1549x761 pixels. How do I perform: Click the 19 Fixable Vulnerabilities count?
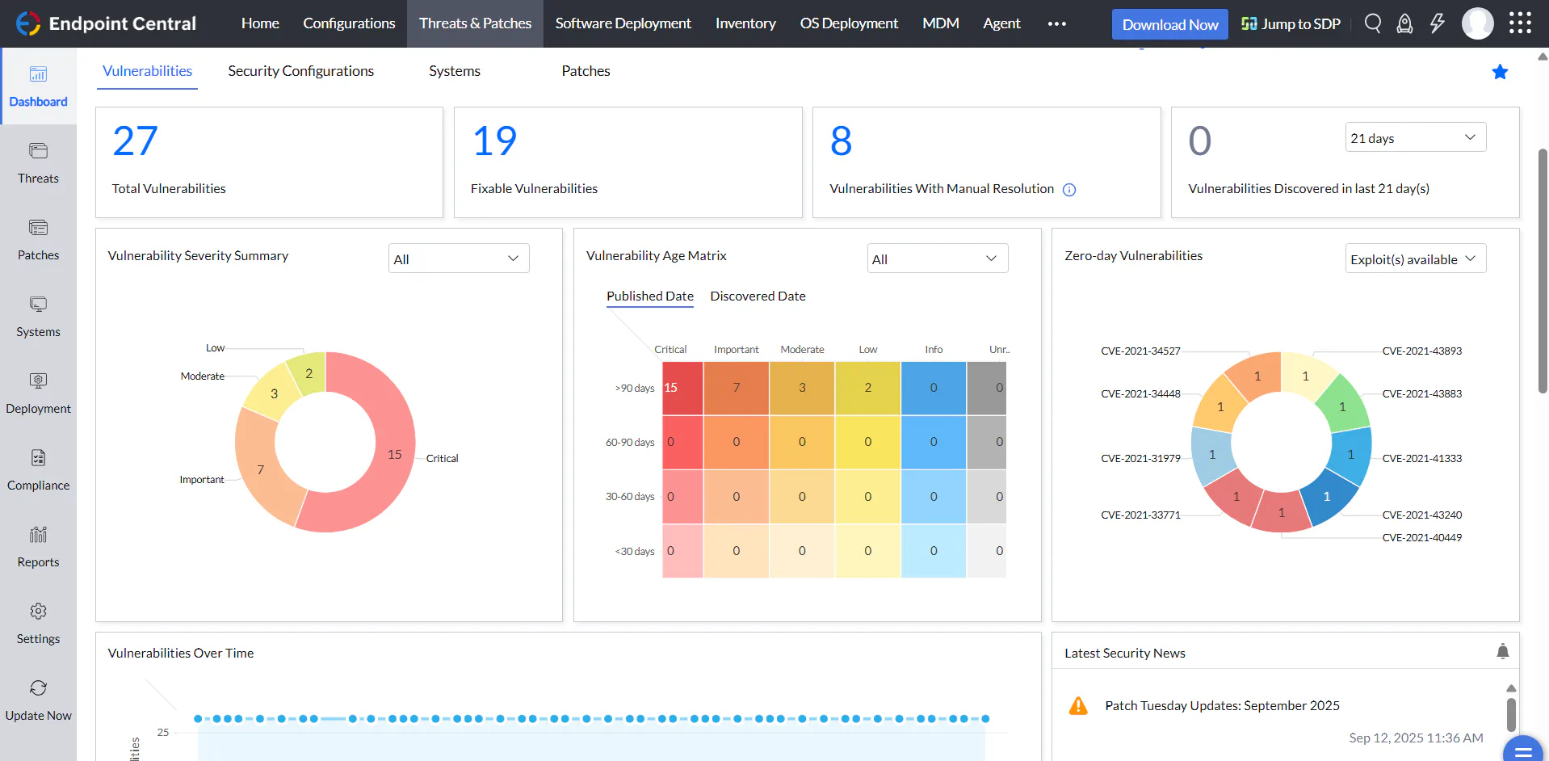(493, 141)
